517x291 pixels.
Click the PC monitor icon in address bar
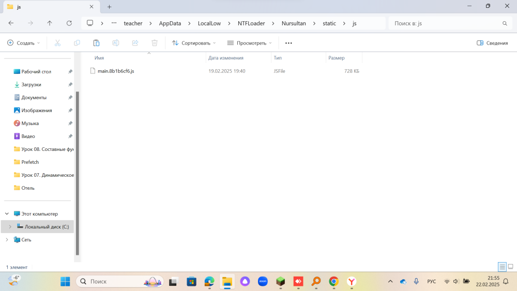tap(89, 23)
